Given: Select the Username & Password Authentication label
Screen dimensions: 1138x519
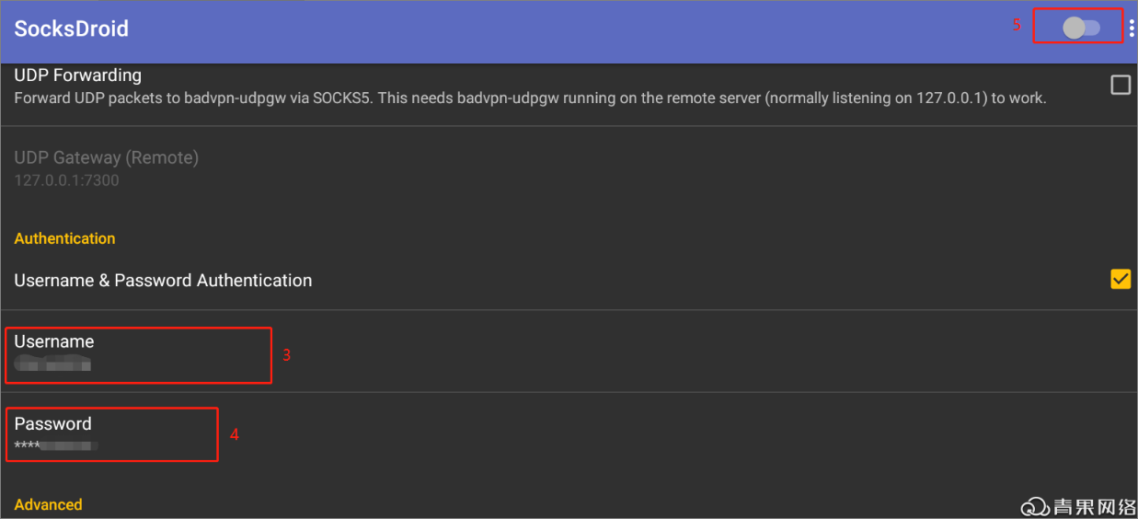Looking at the screenshot, I should [x=163, y=281].
